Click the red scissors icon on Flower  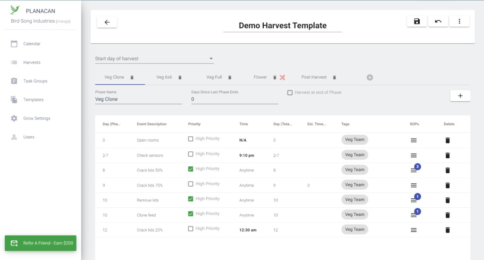point(283,78)
